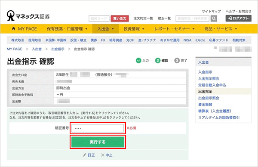Click the ログアウト logout button

tap(238, 18)
